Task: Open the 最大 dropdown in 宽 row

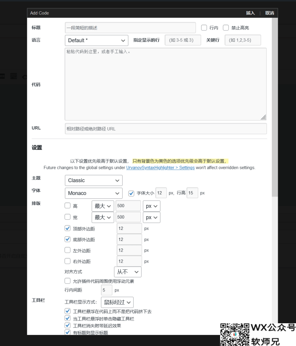Action: pyautogui.click(x=103, y=217)
